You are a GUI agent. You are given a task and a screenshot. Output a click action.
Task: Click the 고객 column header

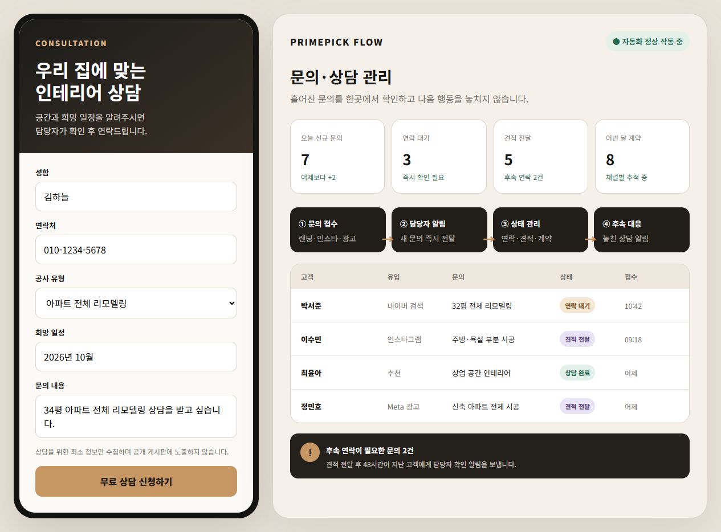point(307,277)
